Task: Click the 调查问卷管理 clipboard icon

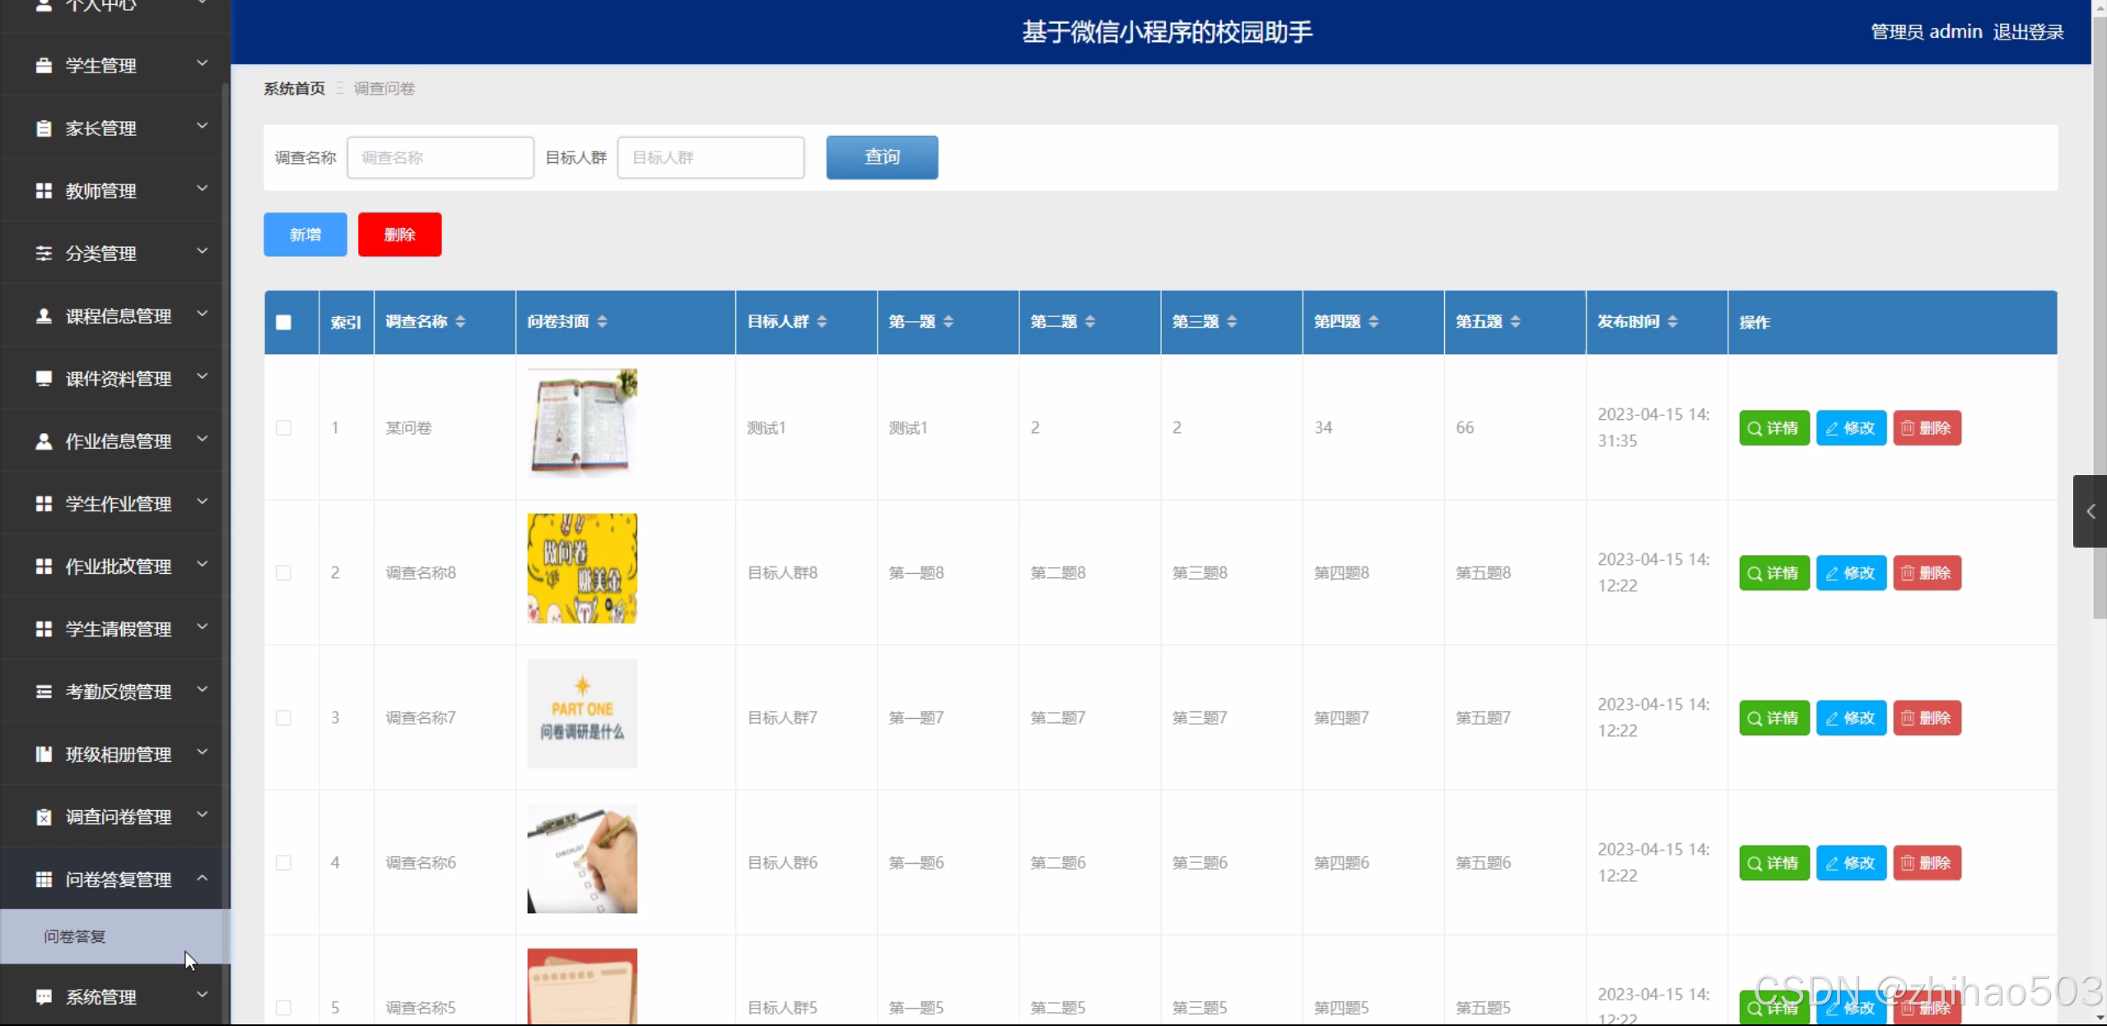Action: point(44,816)
